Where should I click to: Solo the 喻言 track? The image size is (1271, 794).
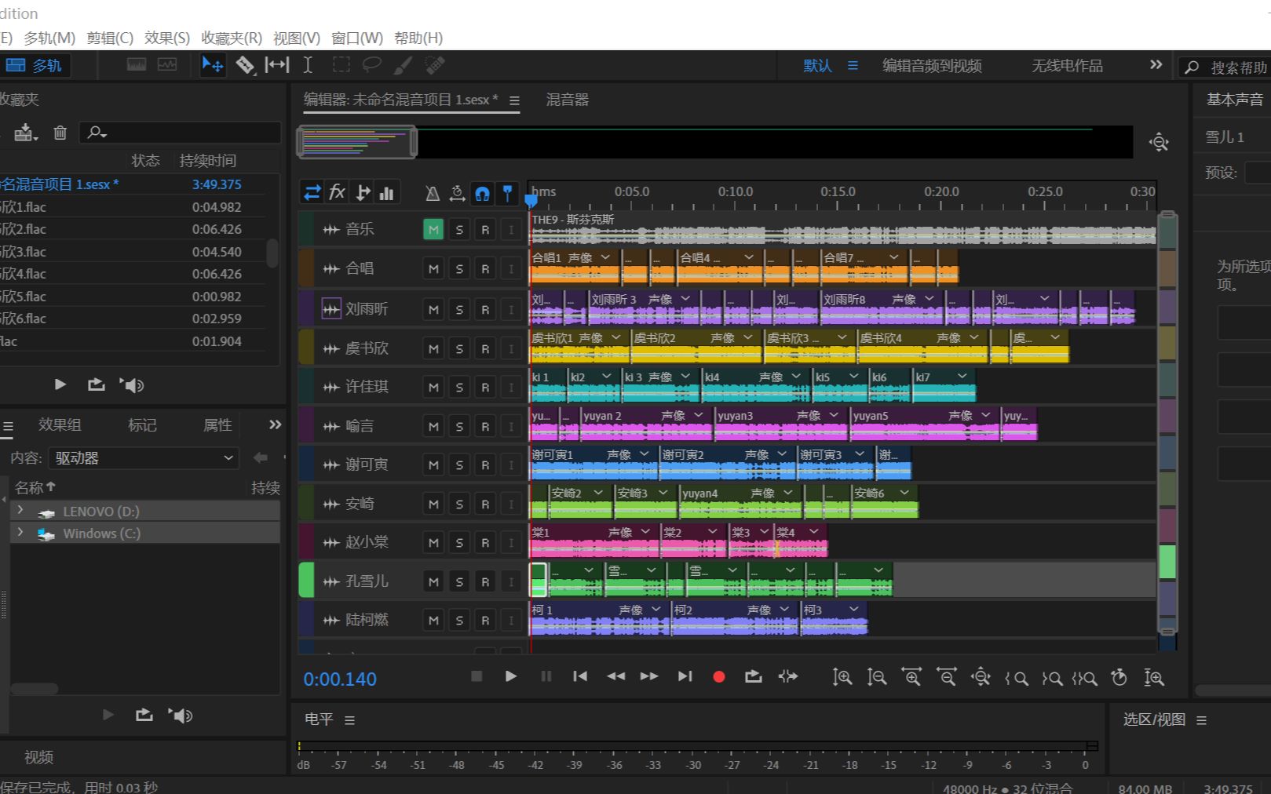pyautogui.click(x=459, y=426)
